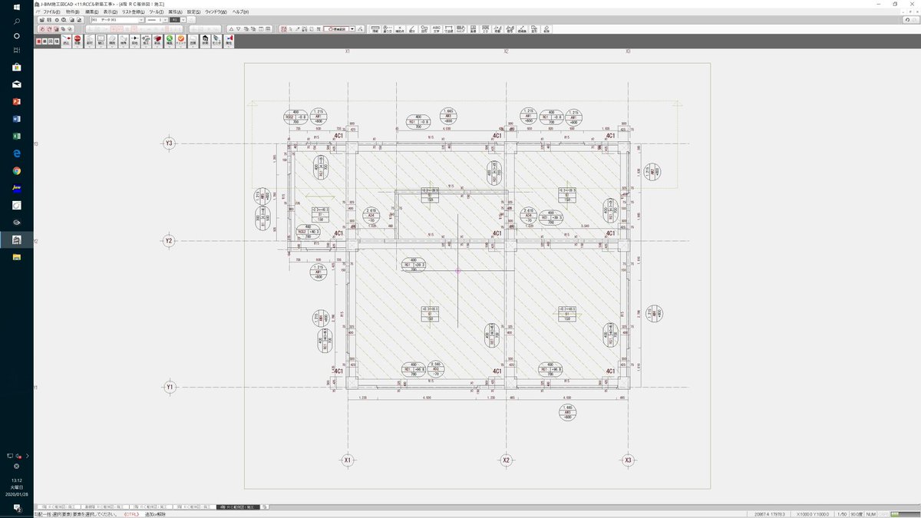Open Chrome from the taskbar
921x518 pixels.
click(16, 170)
